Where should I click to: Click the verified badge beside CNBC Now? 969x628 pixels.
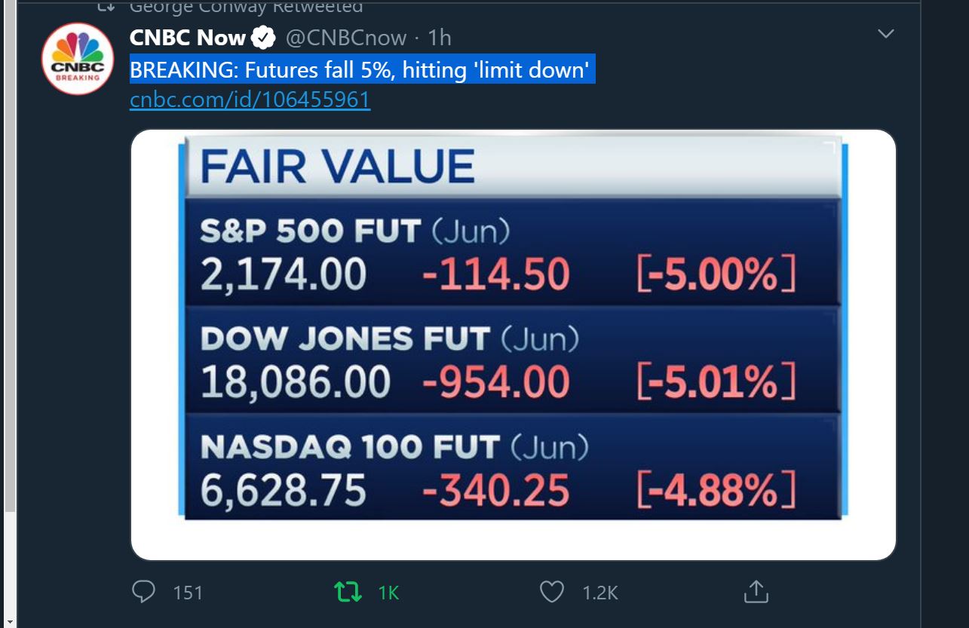tap(262, 37)
